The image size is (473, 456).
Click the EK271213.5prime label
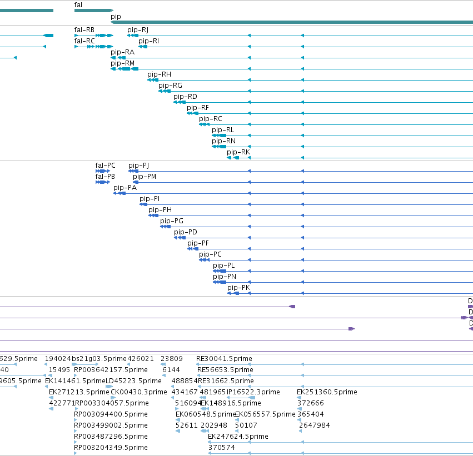click(x=79, y=392)
